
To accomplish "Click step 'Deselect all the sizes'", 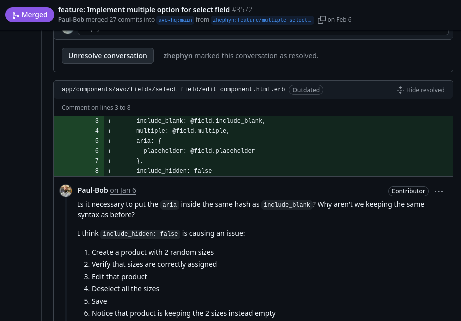I will 126,289.
